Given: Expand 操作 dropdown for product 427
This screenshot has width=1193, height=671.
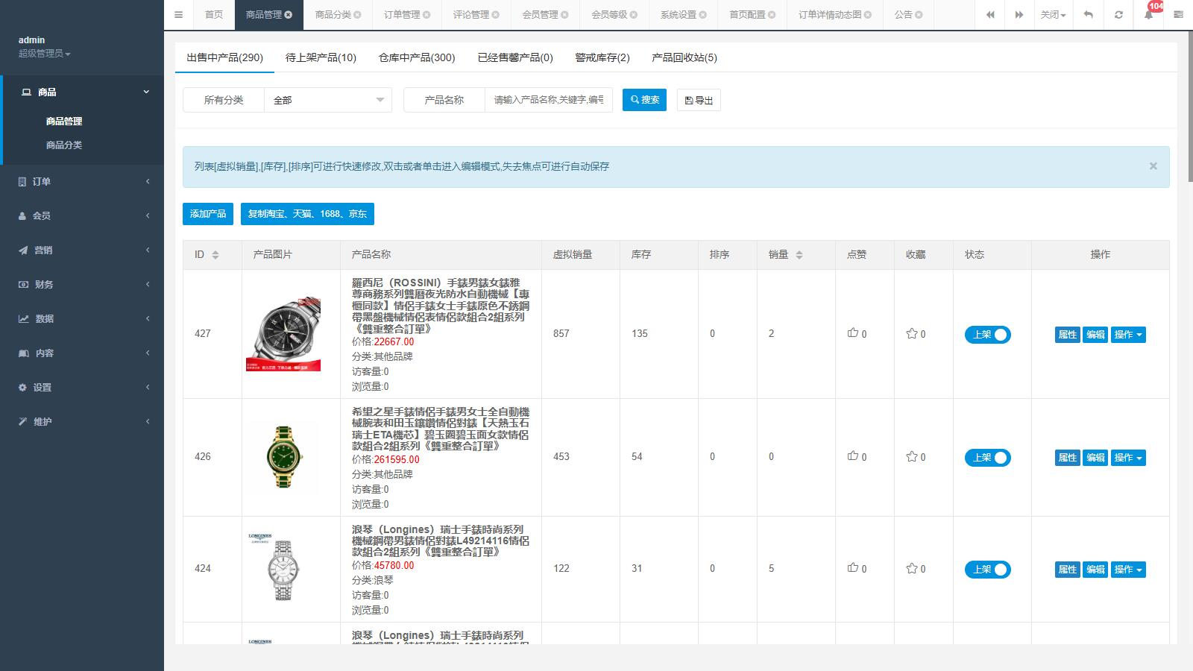Looking at the screenshot, I should coord(1127,335).
